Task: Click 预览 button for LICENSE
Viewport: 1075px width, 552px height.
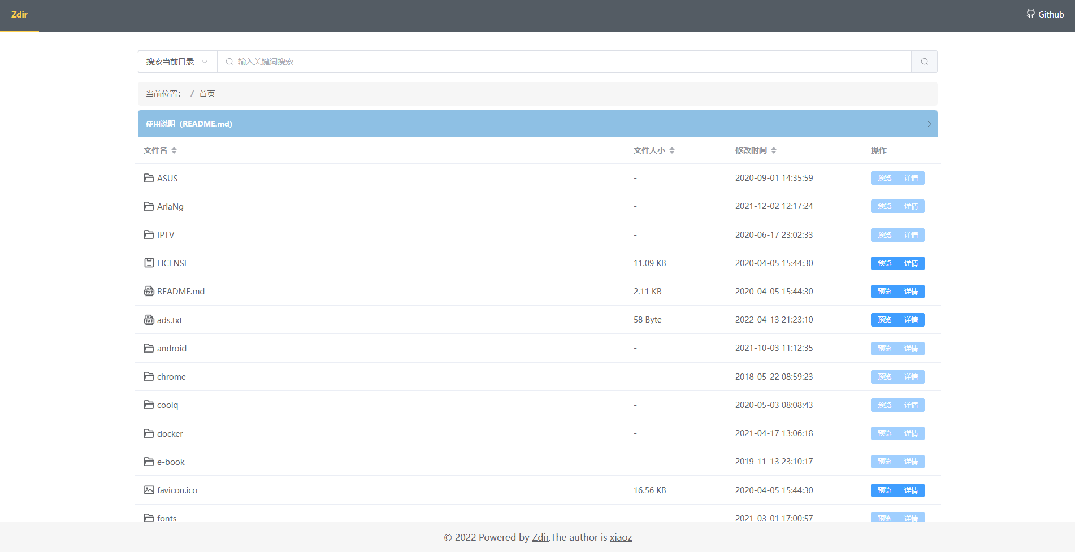Action: point(884,263)
